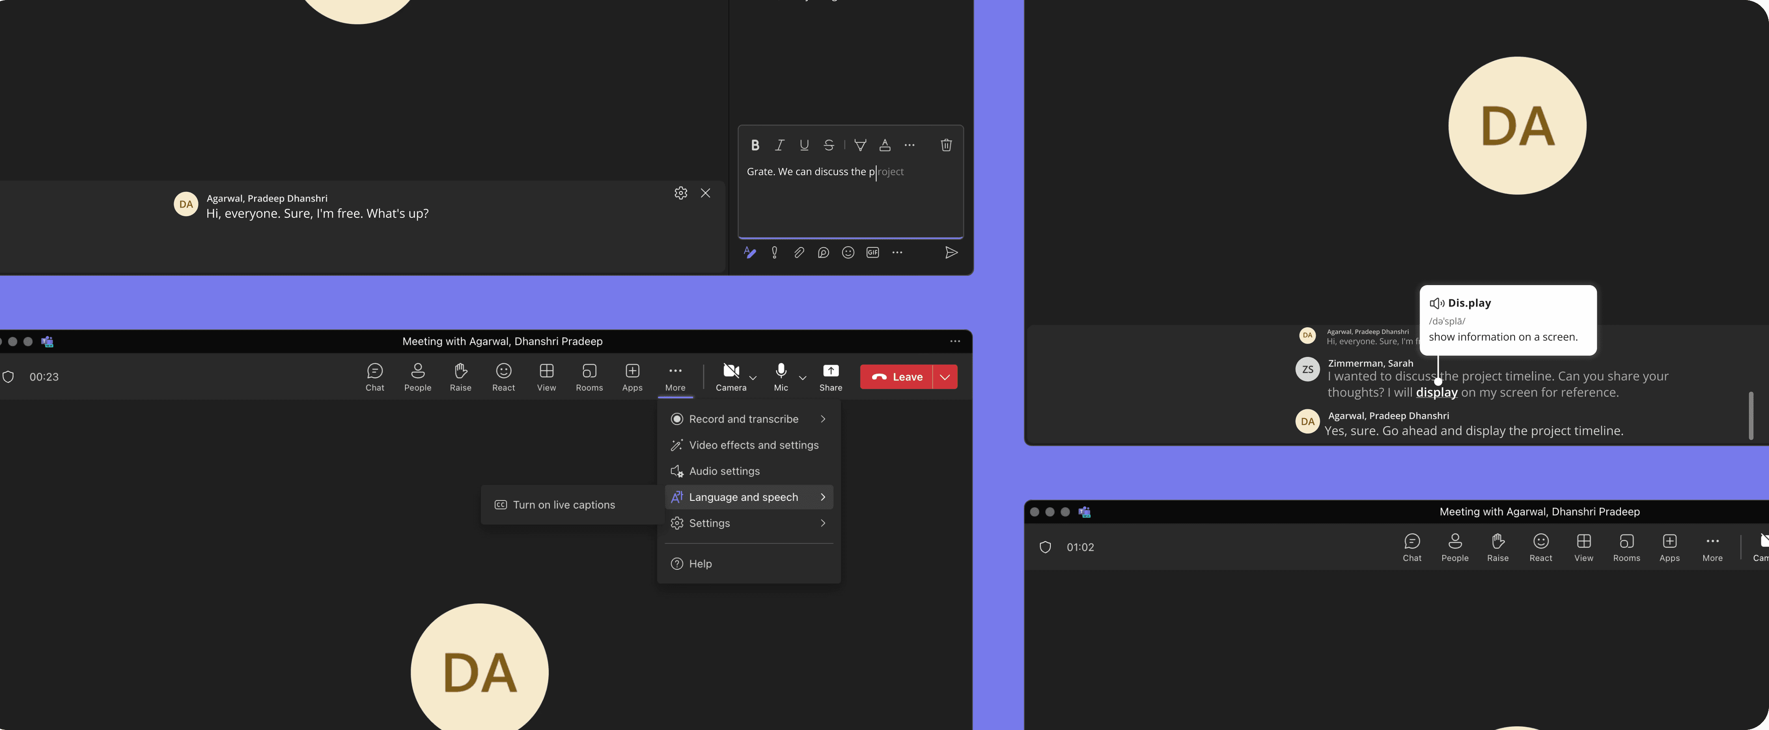The width and height of the screenshot is (1769, 730).
Task: Click the underlined word display in the caption
Action: click(1436, 393)
